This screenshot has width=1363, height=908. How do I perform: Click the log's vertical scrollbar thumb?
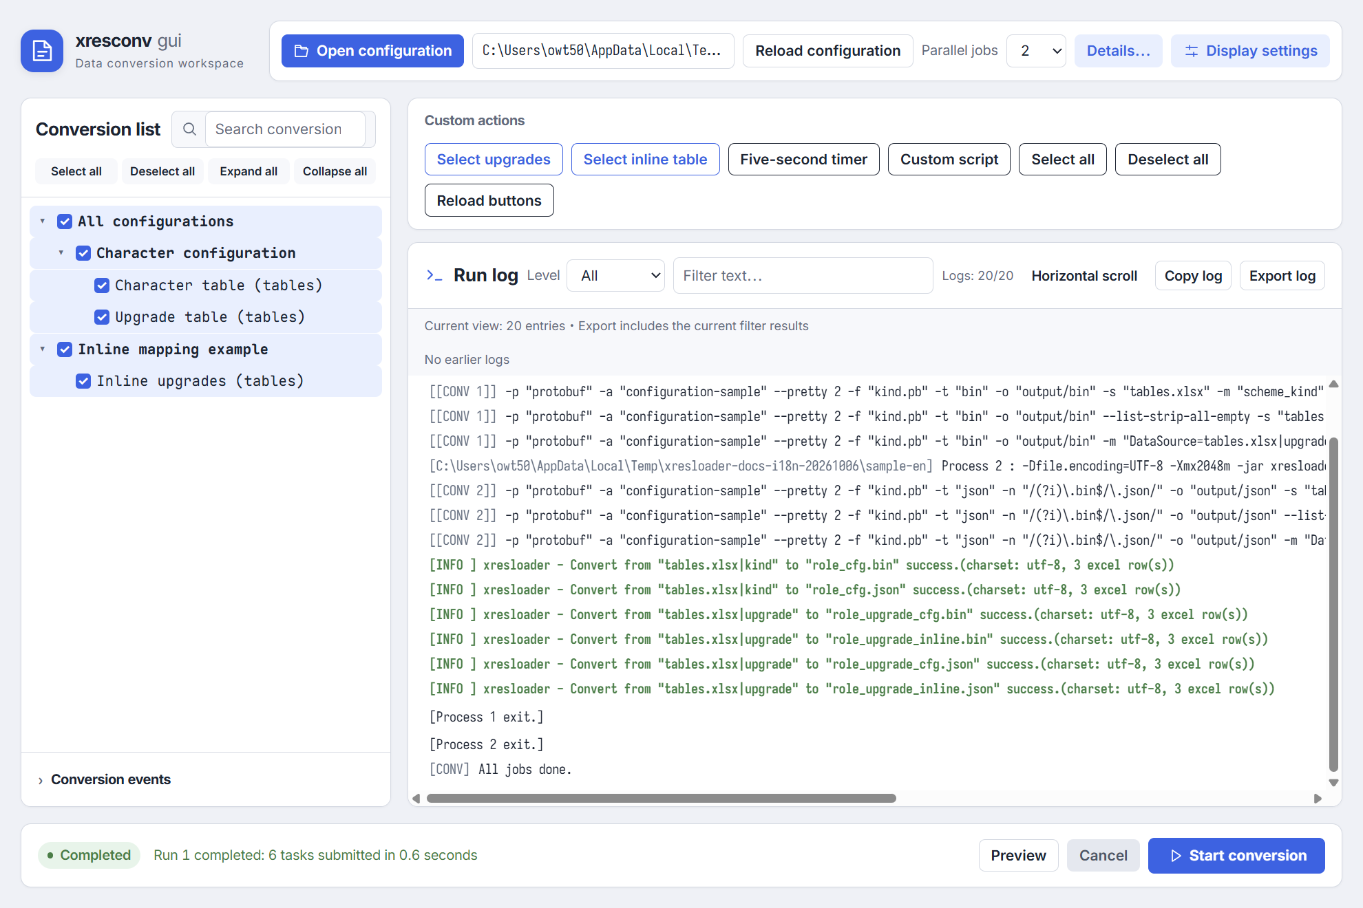click(x=1333, y=604)
